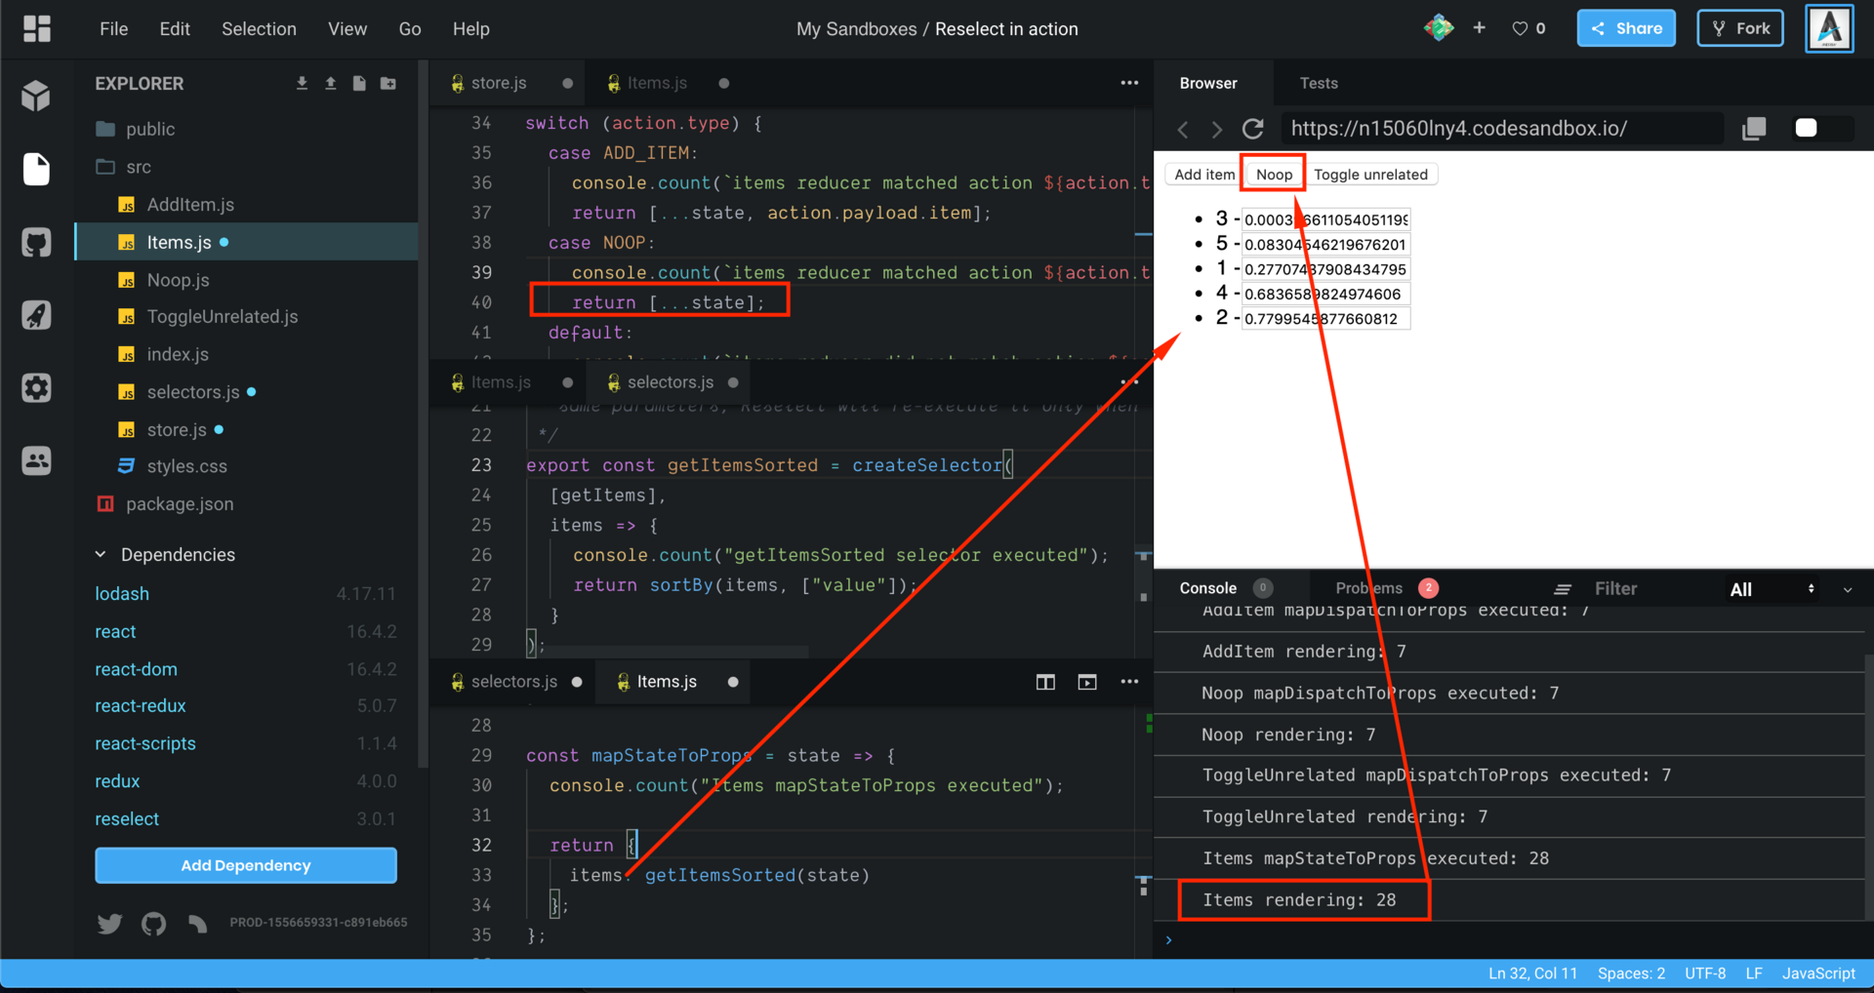Open more options for bottom editor pane

point(1129,682)
